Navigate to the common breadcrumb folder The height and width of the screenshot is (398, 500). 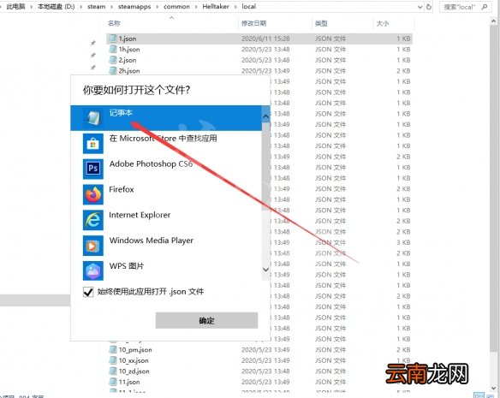tap(176, 6)
